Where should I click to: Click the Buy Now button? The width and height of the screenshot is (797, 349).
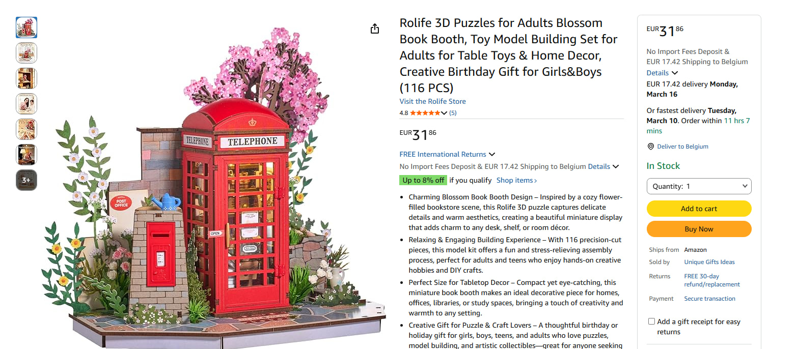click(699, 229)
